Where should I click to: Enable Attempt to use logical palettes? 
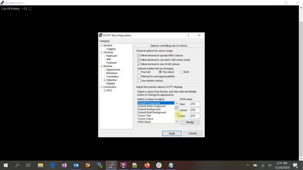click(139, 76)
